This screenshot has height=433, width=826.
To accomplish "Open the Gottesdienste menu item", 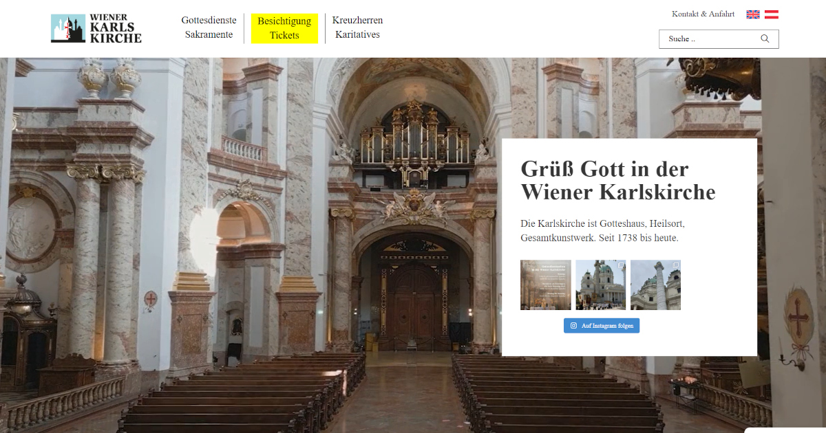I will point(209,21).
